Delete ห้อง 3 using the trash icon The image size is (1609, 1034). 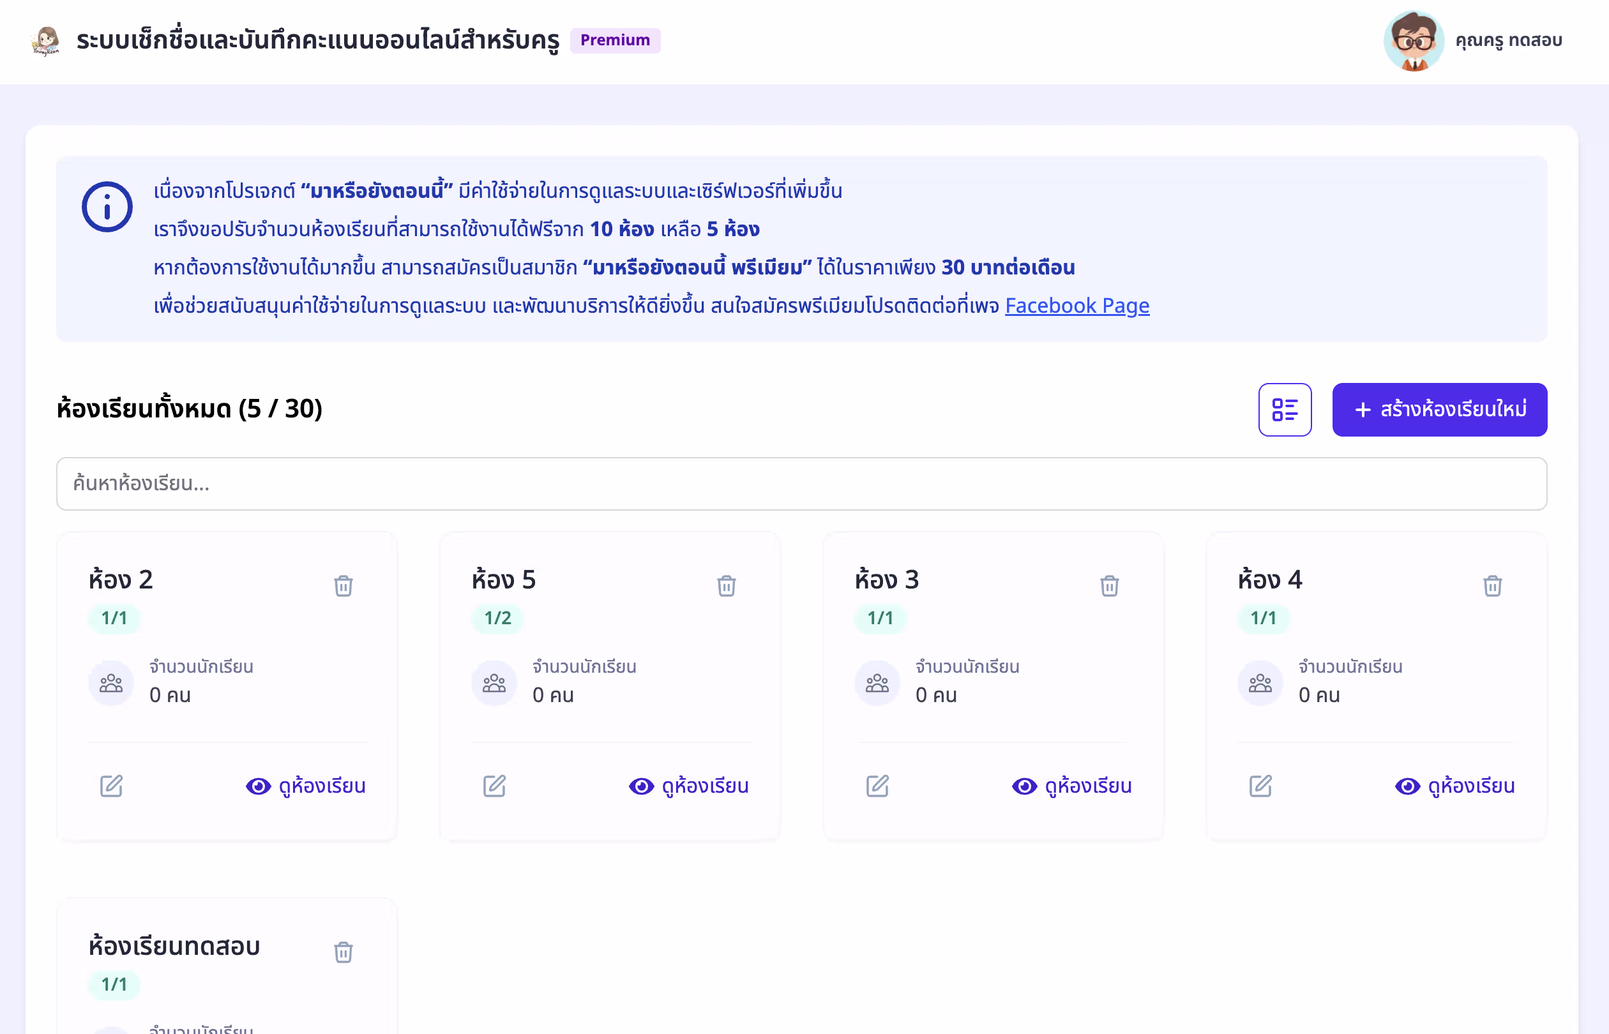pyautogui.click(x=1109, y=585)
